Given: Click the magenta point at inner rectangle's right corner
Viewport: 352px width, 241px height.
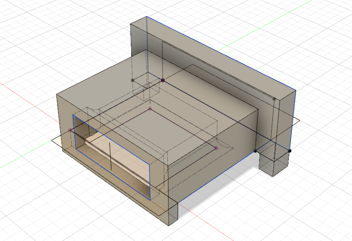Looking at the screenshot, I should (x=217, y=148).
